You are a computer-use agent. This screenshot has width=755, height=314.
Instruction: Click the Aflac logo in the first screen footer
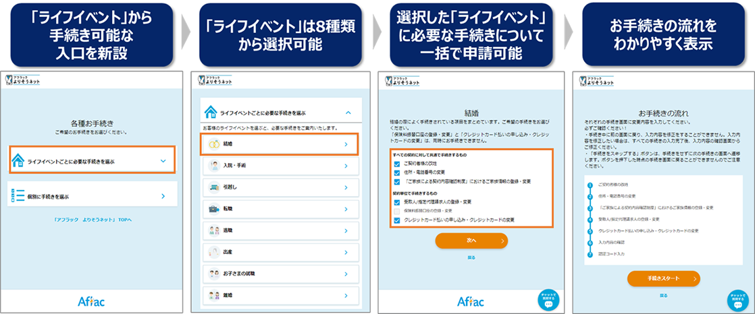(x=91, y=301)
